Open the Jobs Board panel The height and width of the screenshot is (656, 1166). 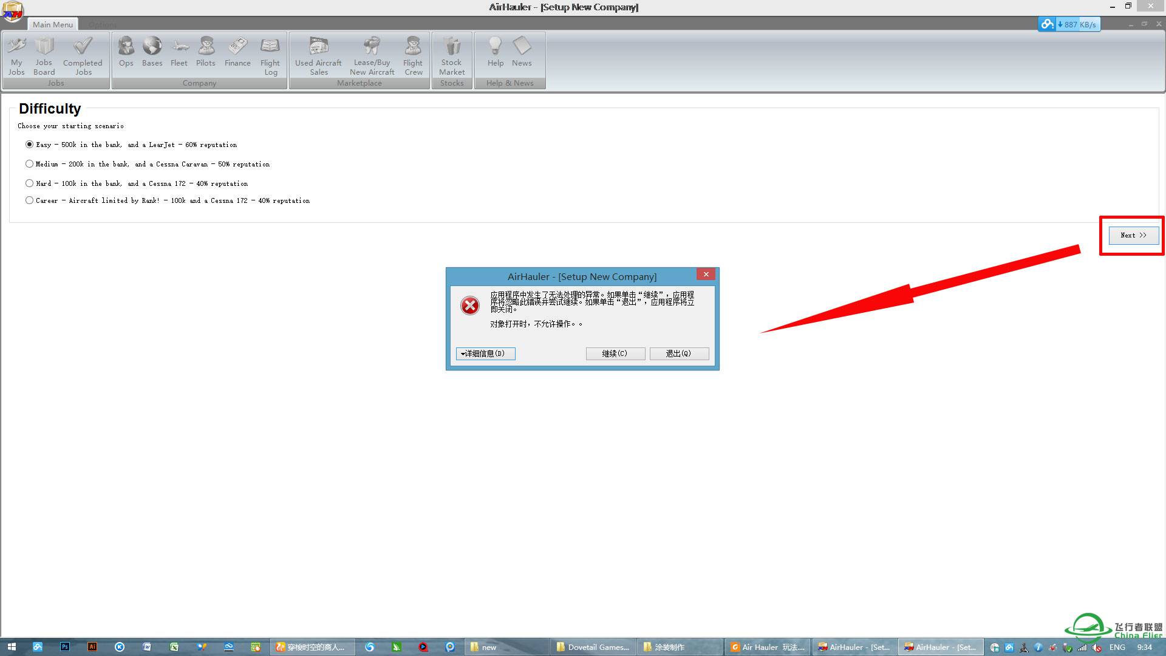[x=42, y=56]
